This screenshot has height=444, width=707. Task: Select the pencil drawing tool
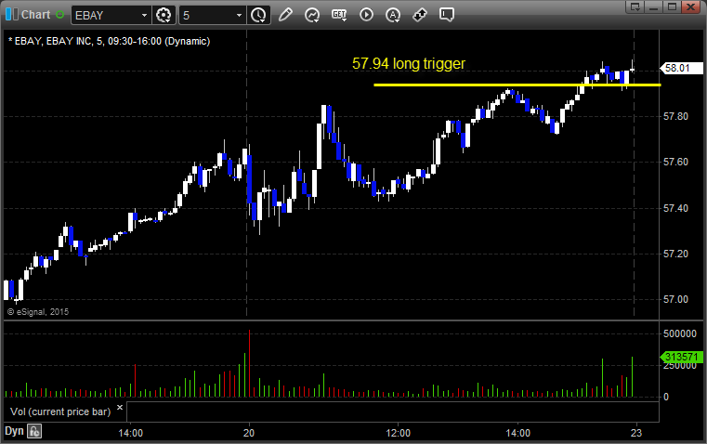pyautogui.click(x=285, y=15)
